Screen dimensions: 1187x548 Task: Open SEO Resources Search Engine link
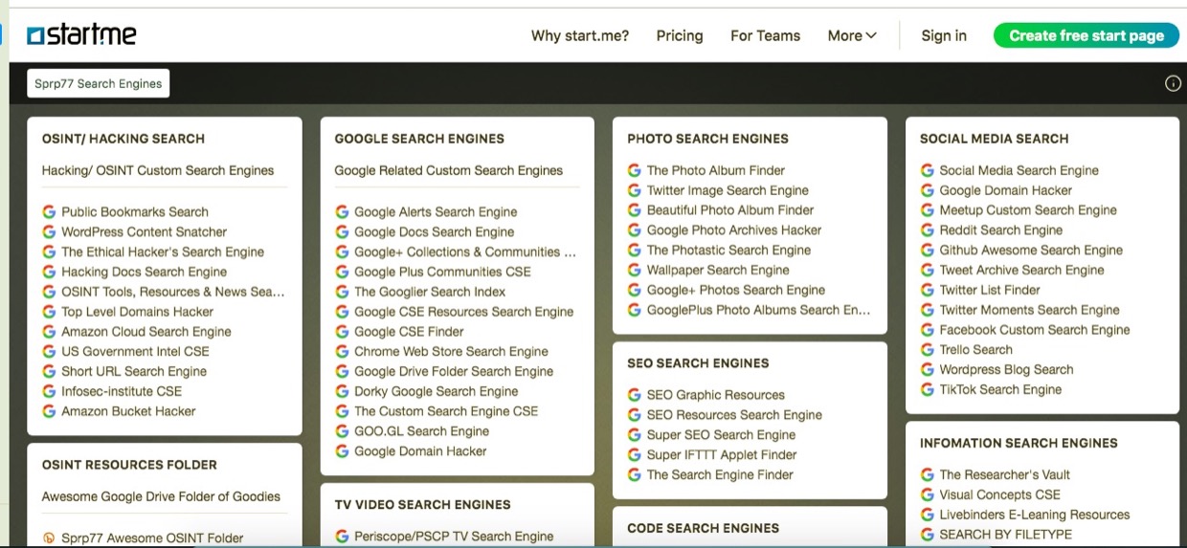[734, 415]
